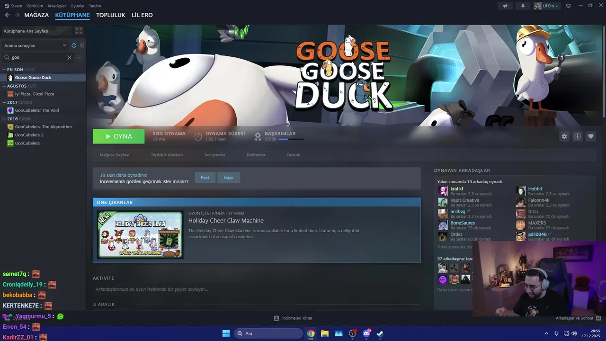Image resolution: width=606 pixels, height=341 pixels.
Task: Clear the library search text
Action: (x=69, y=57)
